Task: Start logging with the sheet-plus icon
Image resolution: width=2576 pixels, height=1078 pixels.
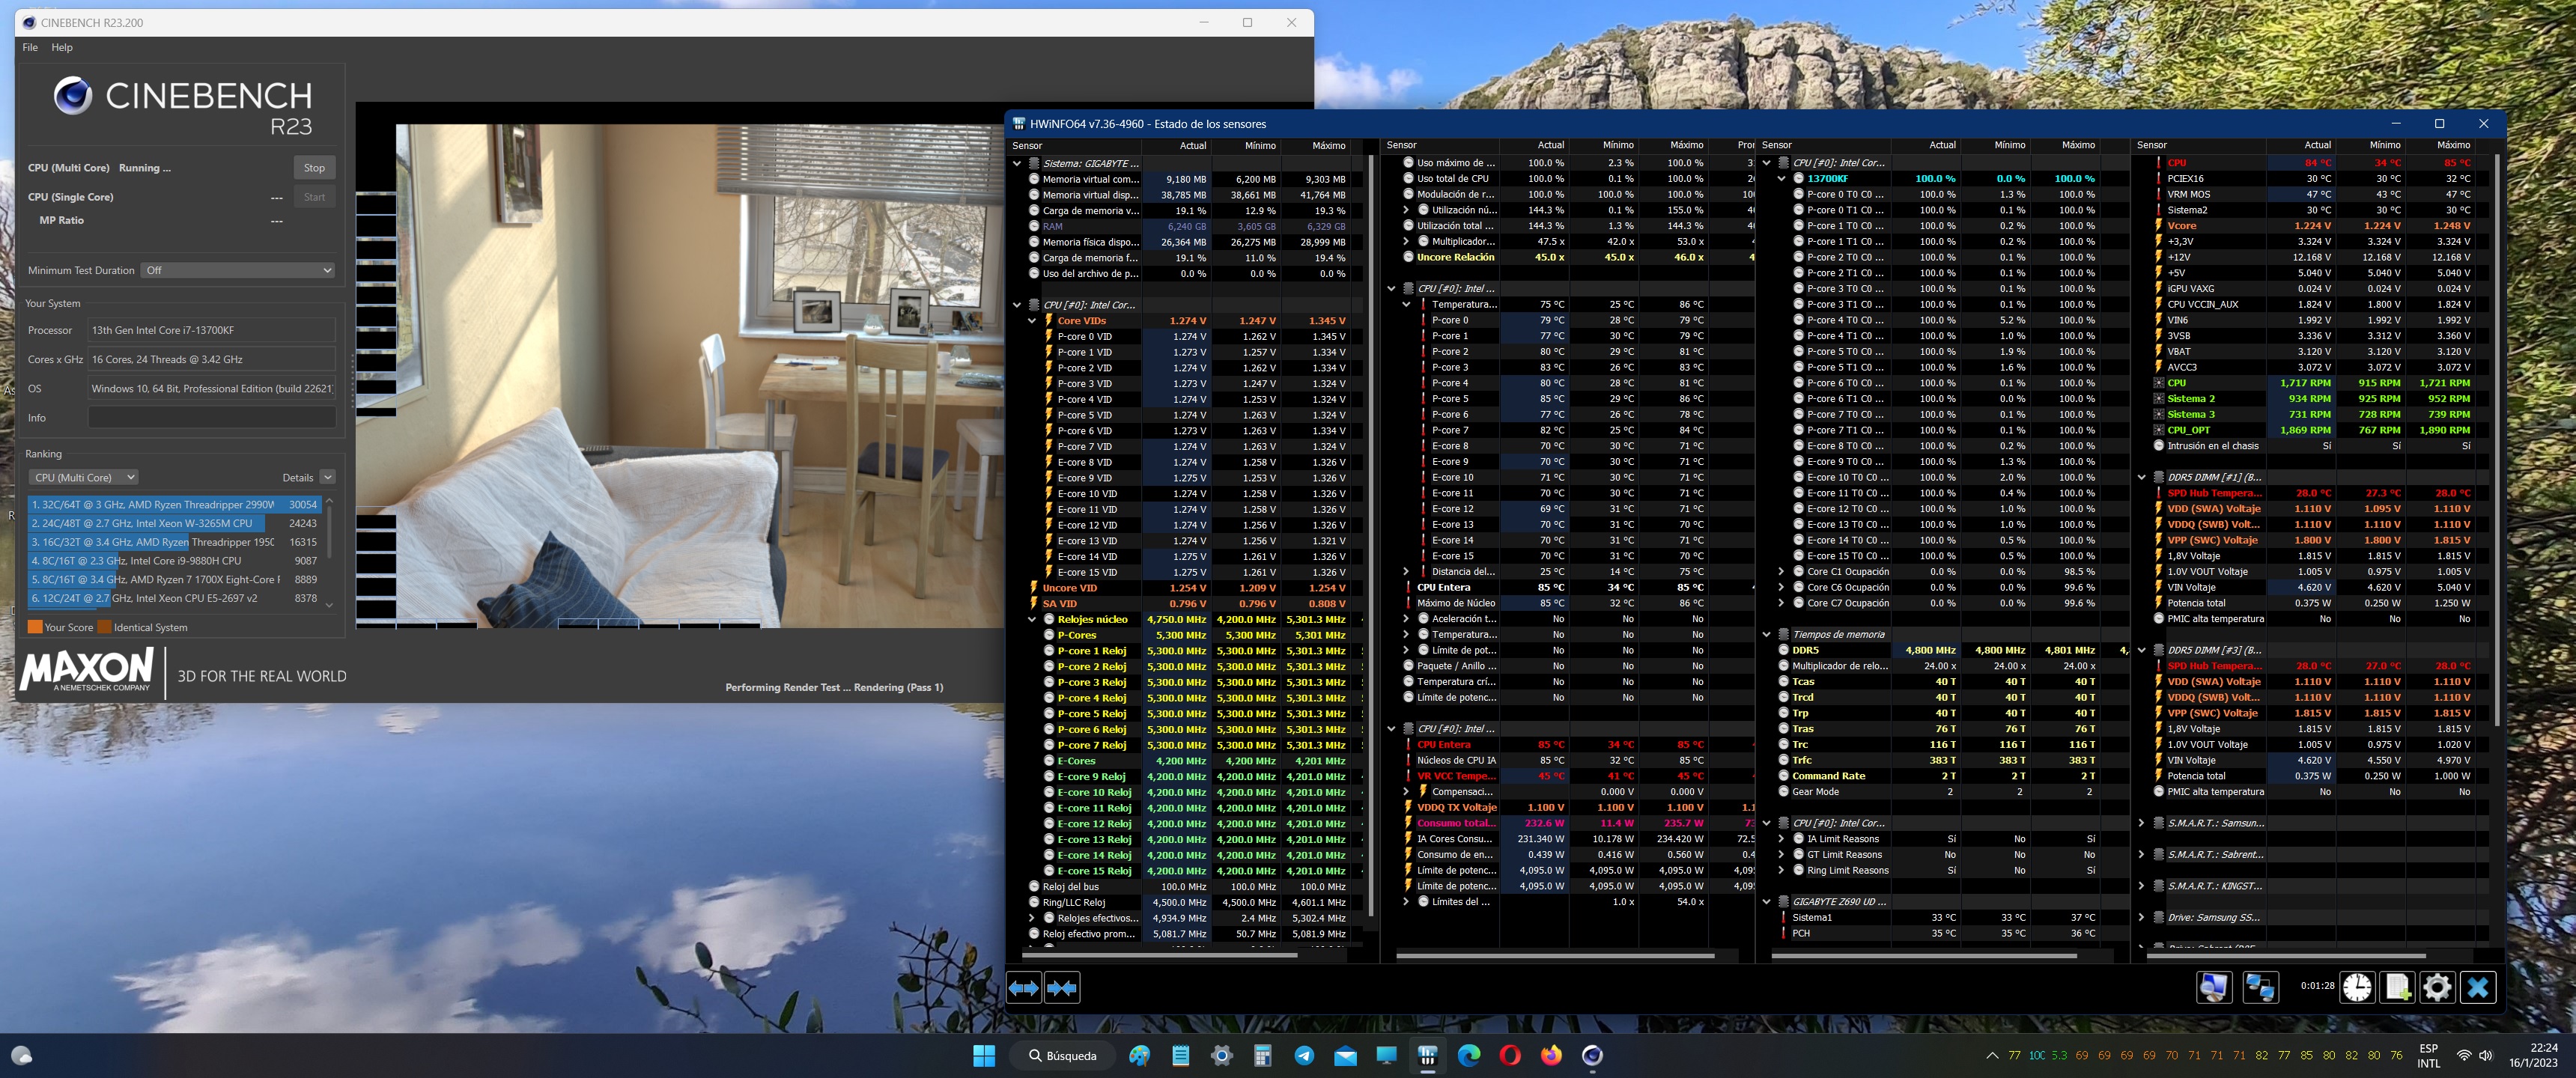Action: 2397,988
